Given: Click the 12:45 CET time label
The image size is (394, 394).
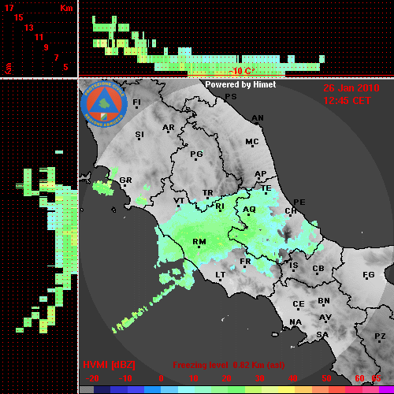Looking at the screenshot, I should pyautogui.click(x=347, y=101).
